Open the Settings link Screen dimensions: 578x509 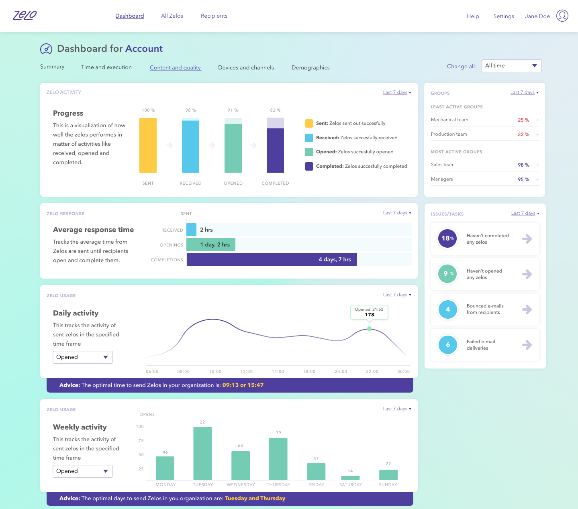[x=504, y=16]
